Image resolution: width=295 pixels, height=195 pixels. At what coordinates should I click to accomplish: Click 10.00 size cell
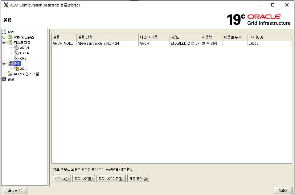point(270,44)
